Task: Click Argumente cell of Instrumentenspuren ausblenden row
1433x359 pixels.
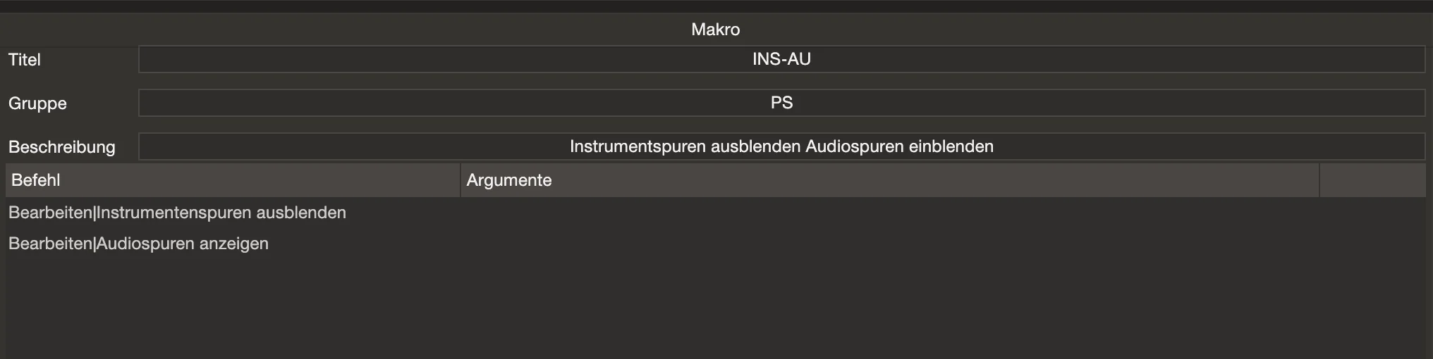Action: (890, 213)
